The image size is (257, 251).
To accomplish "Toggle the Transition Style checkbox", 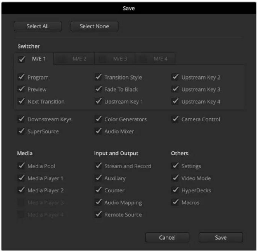I will pyautogui.click(x=98, y=77).
